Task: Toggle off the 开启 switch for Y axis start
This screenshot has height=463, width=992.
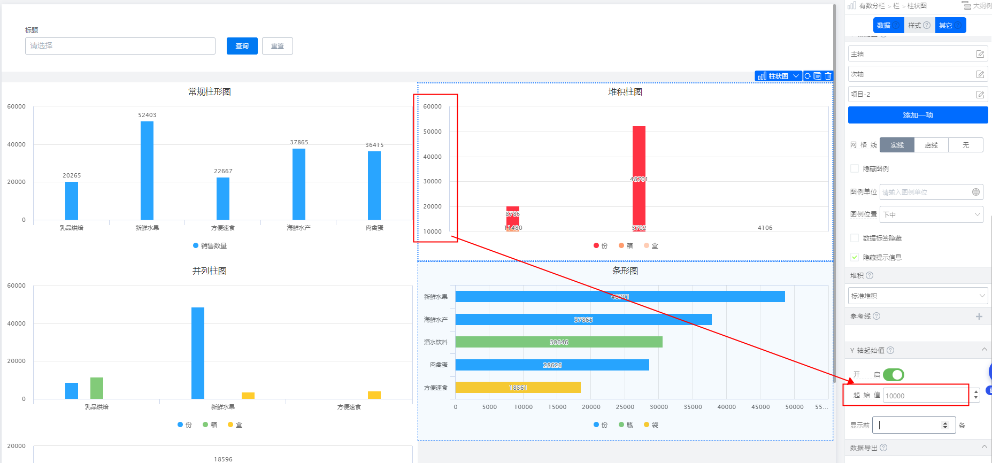Action: pos(894,375)
